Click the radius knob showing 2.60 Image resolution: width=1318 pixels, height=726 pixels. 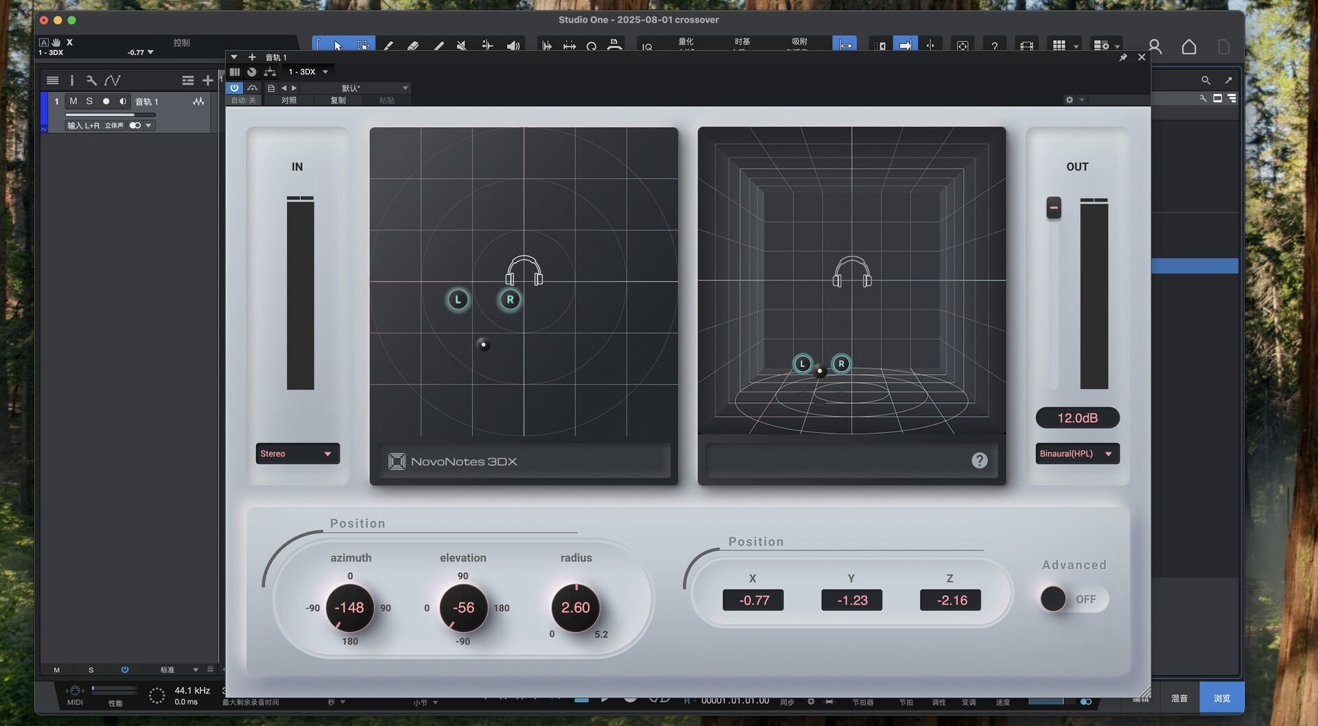[x=575, y=607]
